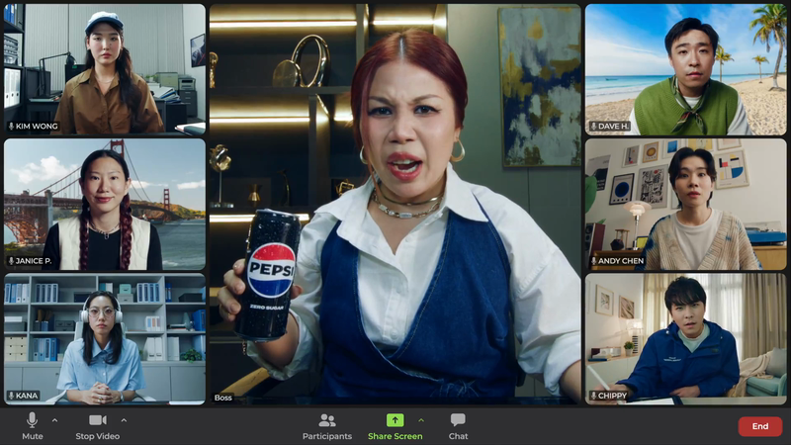Stop the video camera
The height and width of the screenshot is (445, 791).
coord(97,426)
